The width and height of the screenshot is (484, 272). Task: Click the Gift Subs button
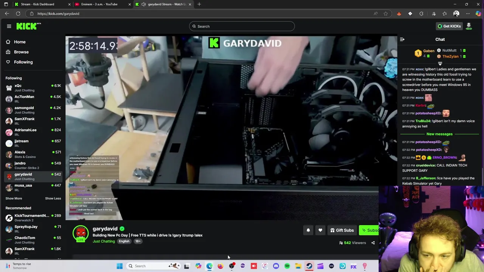point(342,230)
